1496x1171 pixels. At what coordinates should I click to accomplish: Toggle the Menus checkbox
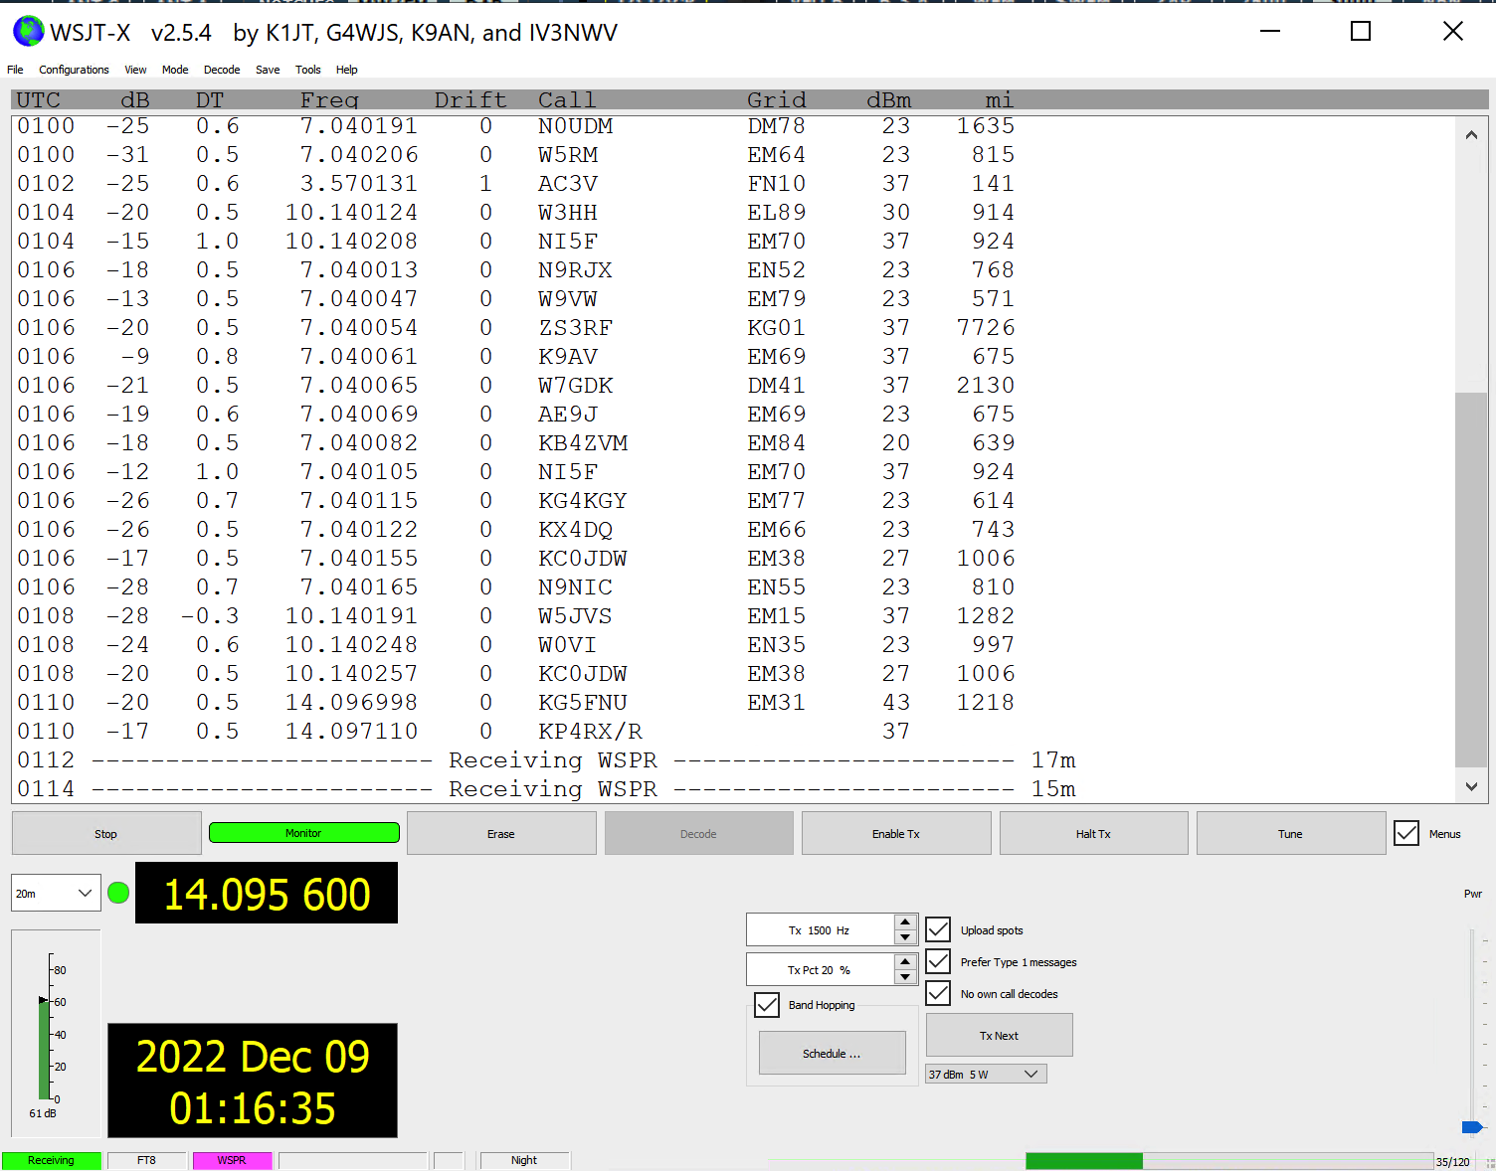click(1406, 833)
